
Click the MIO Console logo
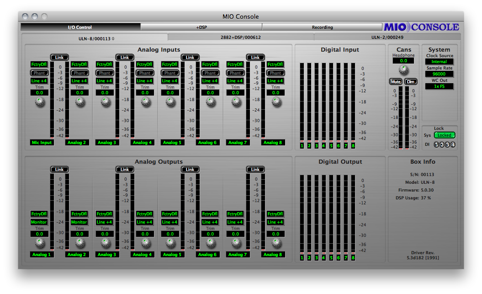(421, 27)
